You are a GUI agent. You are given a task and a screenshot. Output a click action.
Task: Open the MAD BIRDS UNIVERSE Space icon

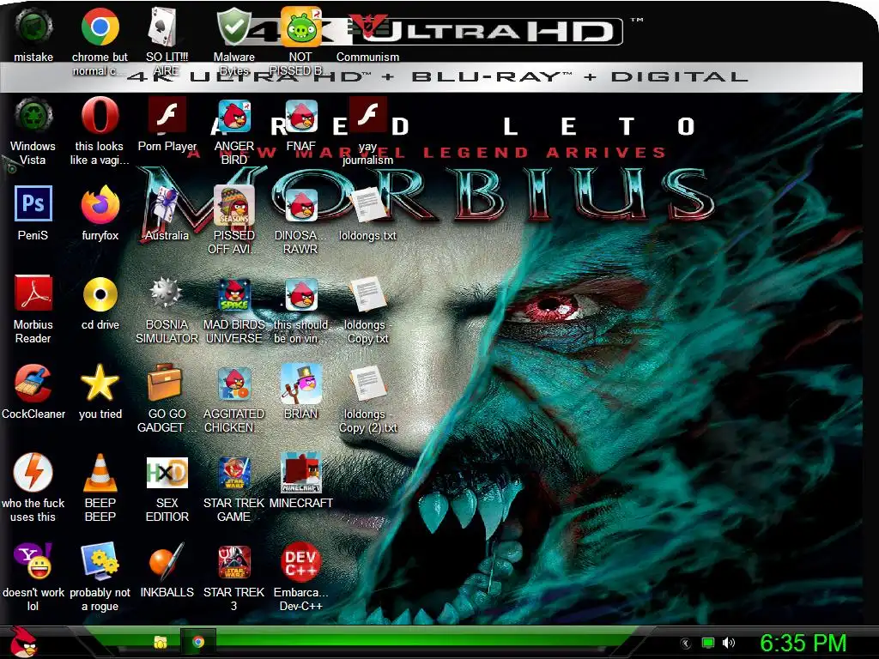click(x=233, y=293)
